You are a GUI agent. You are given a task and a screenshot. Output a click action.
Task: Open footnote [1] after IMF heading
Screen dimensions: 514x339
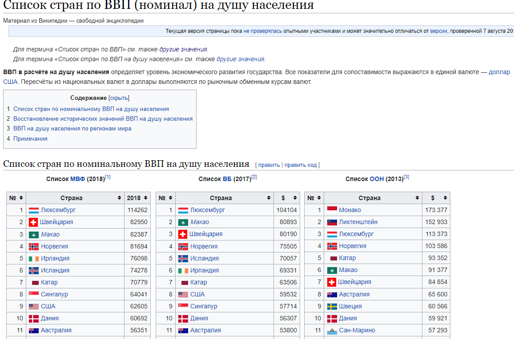[x=108, y=177]
